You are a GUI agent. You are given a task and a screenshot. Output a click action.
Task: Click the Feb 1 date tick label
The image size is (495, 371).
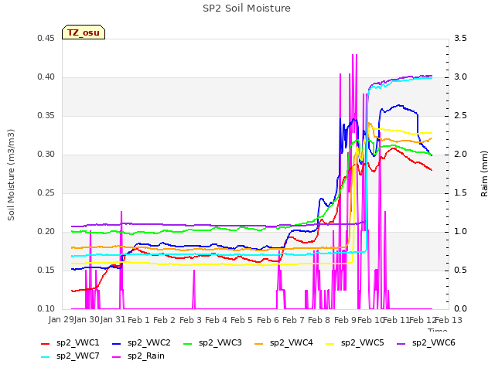point(138,320)
